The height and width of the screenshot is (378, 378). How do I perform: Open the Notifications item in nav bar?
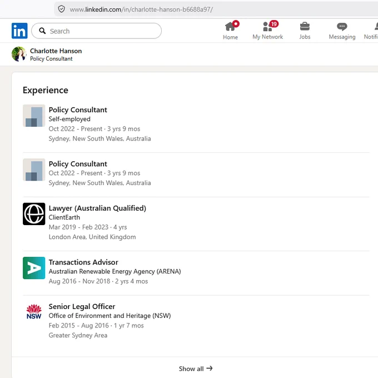tap(371, 31)
